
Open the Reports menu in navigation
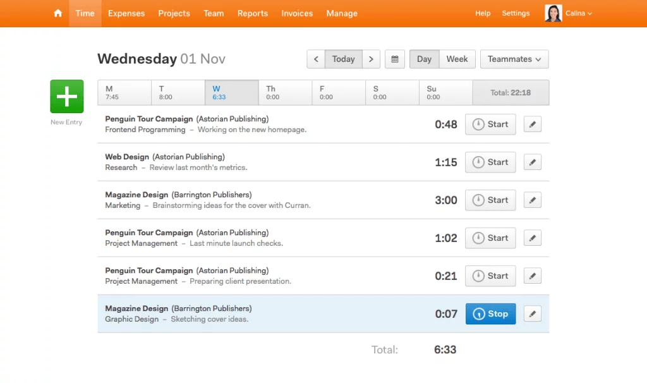(253, 13)
